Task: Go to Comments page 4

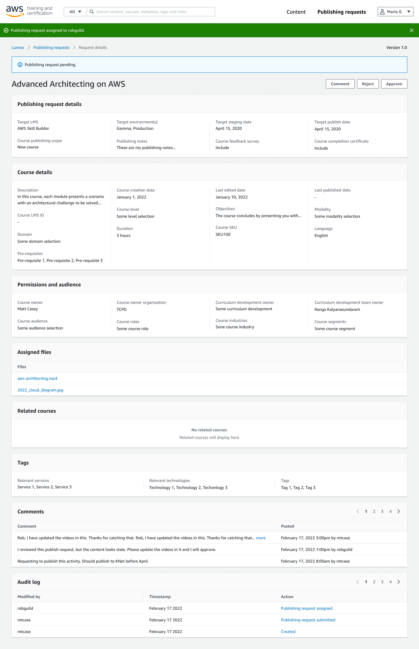Action: pos(390,511)
